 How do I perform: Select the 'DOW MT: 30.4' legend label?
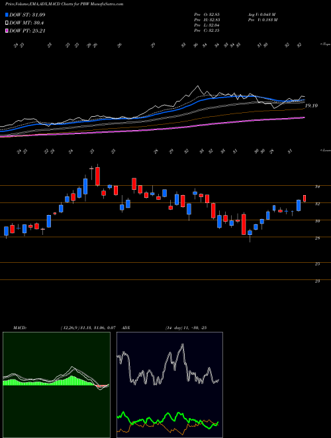pyautogui.click(x=26, y=23)
